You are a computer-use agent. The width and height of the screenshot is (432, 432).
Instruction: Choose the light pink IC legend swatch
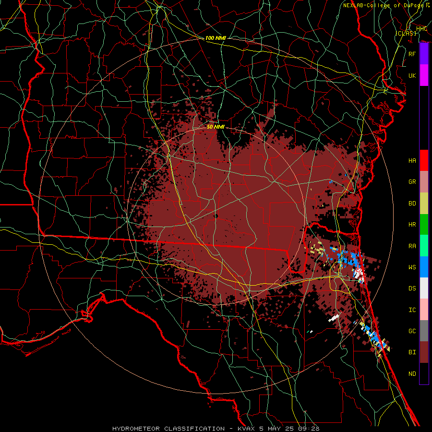pyautogui.click(x=424, y=310)
